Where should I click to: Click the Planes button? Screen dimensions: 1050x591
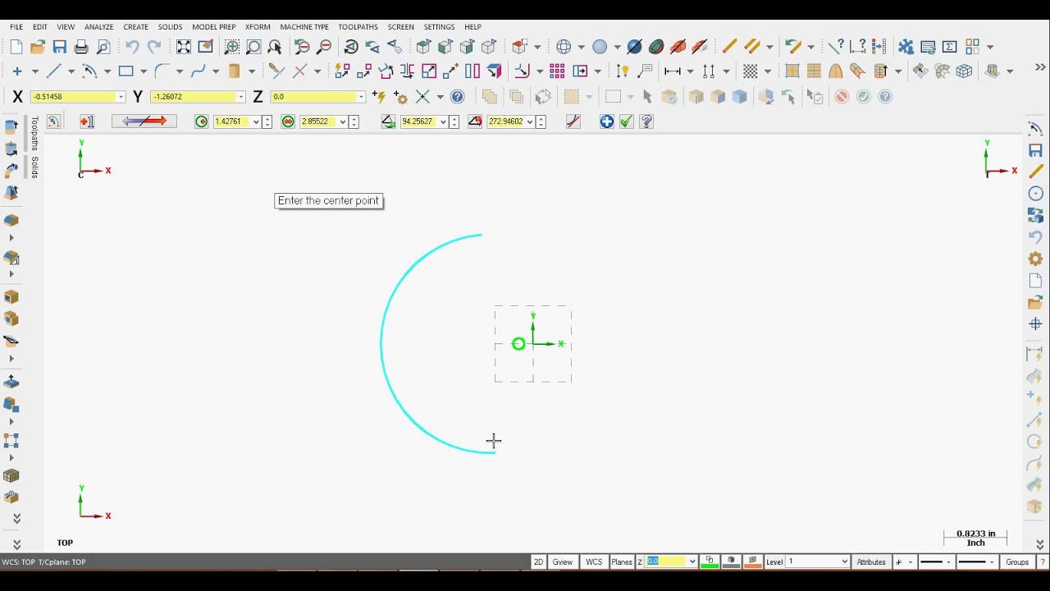click(622, 562)
